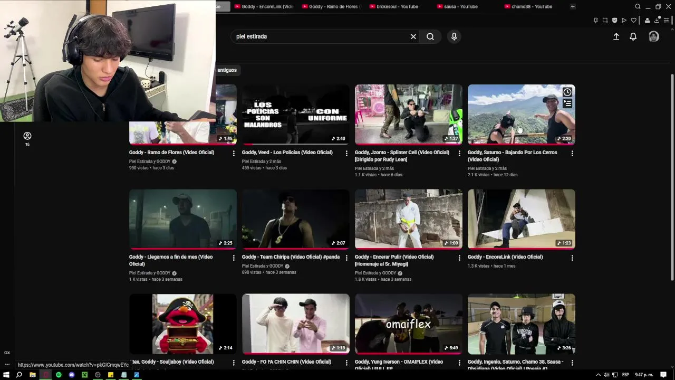Open more options for Team Chiripa video
Image resolution: width=675 pixels, height=380 pixels.
[346, 258]
